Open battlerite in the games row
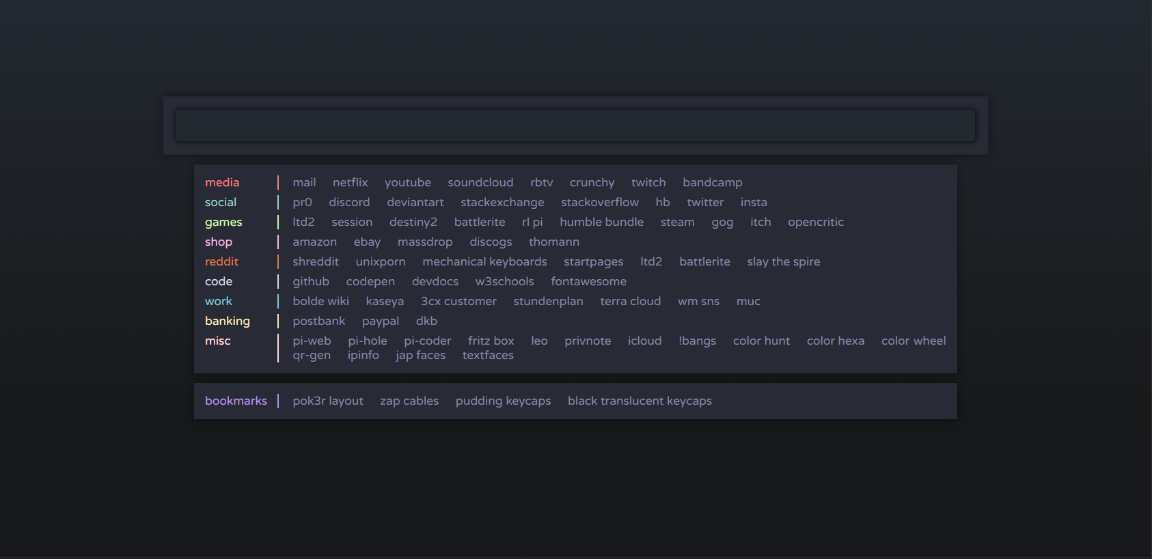 click(479, 222)
